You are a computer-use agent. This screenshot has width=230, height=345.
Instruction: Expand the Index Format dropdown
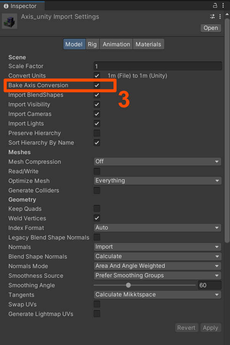[x=157, y=228]
